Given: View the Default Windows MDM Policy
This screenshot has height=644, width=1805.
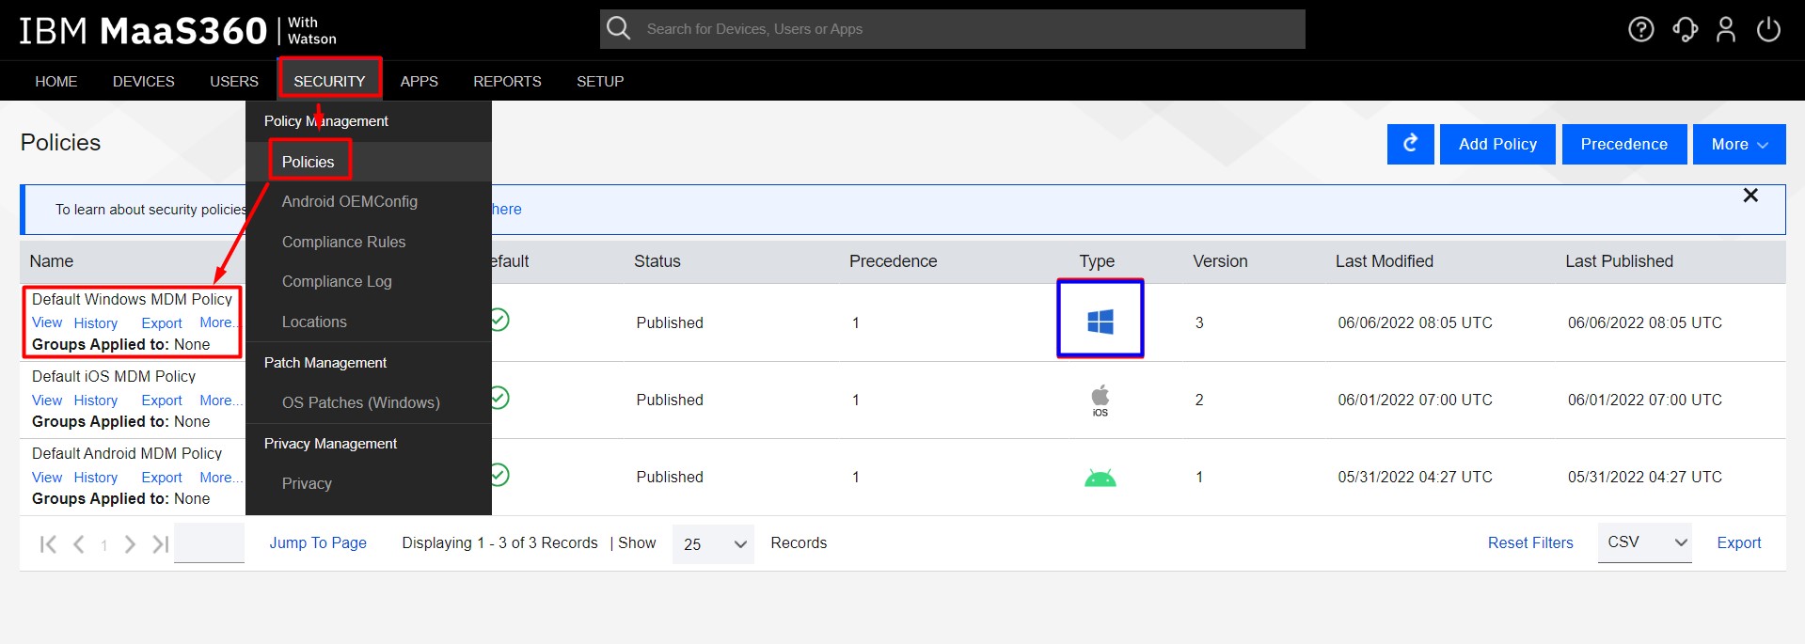Looking at the screenshot, I should click(47, 322).
